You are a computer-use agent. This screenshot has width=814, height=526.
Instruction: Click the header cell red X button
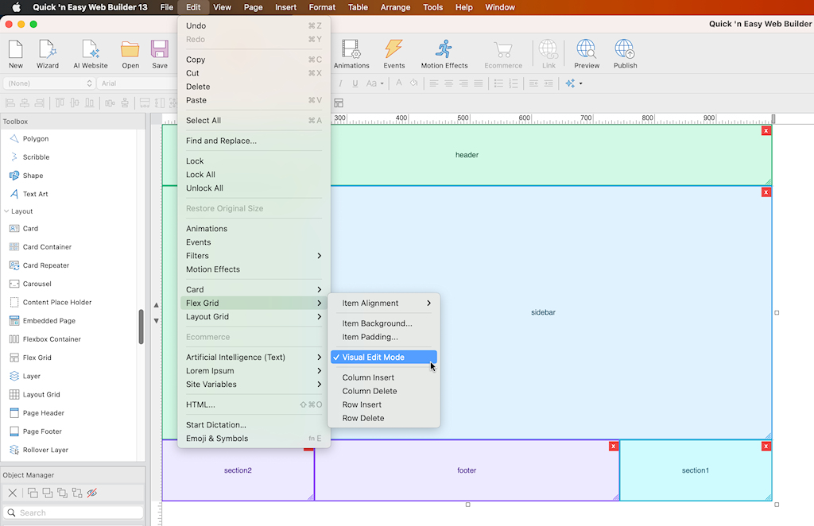click(766, 131)
